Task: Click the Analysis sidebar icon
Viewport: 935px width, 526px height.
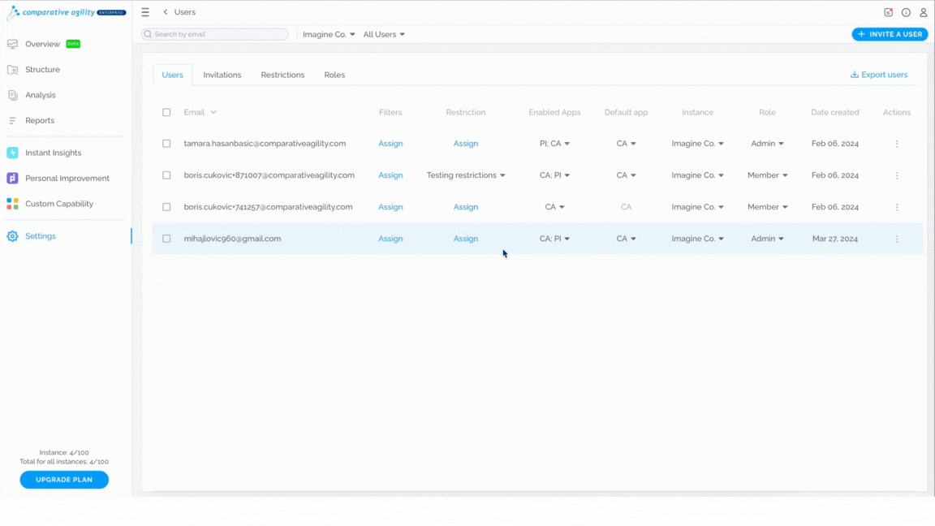Action: point(12,96)
